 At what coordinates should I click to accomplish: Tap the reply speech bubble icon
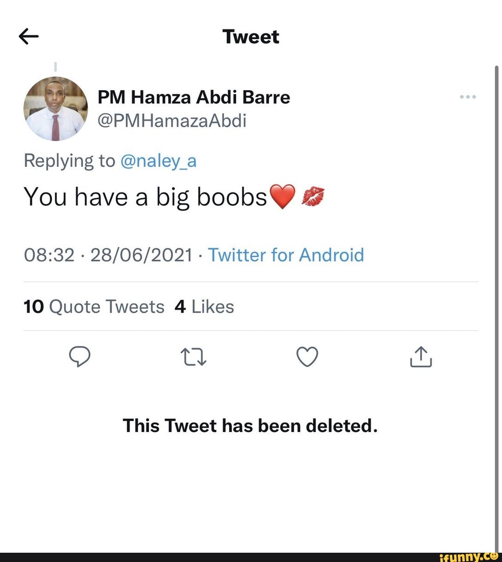tap(79, 357)
